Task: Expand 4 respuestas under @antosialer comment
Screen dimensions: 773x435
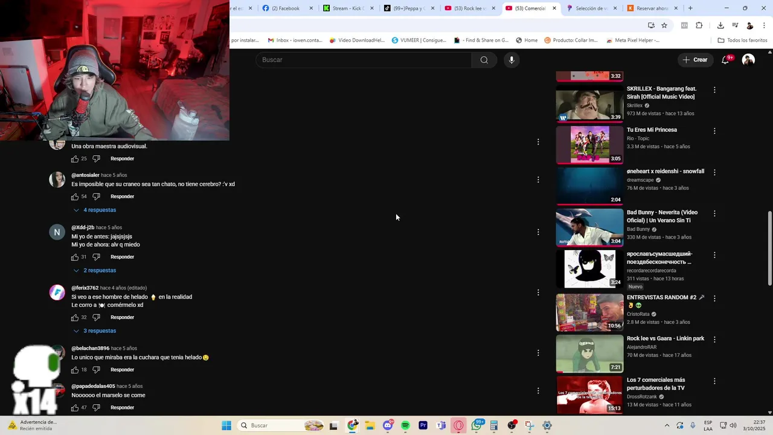Action: click(94, 210)
